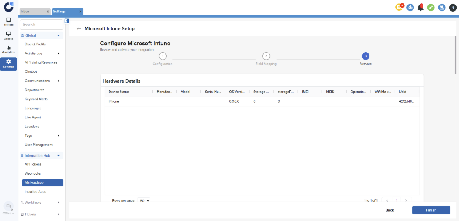Open the user profile avatar N
Screen dimensions: 459x221
pos(452,7)
